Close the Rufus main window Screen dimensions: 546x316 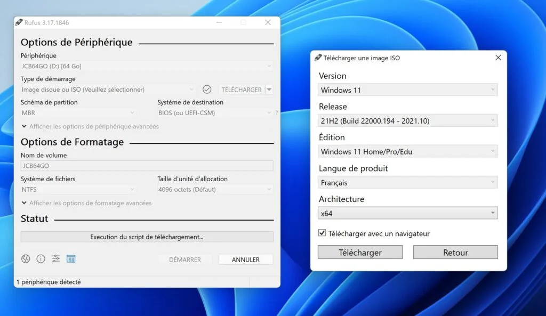point(268,22)
